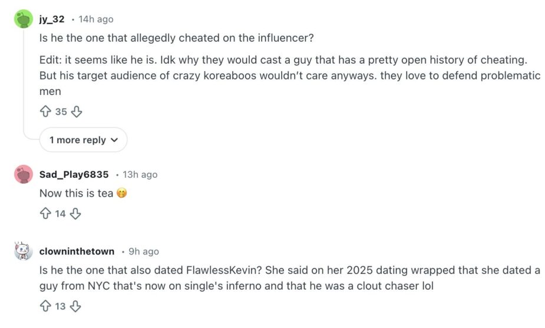Open clowninthetown's avatar image
This screenshot has height=328, width=545.
coord(24,251)
